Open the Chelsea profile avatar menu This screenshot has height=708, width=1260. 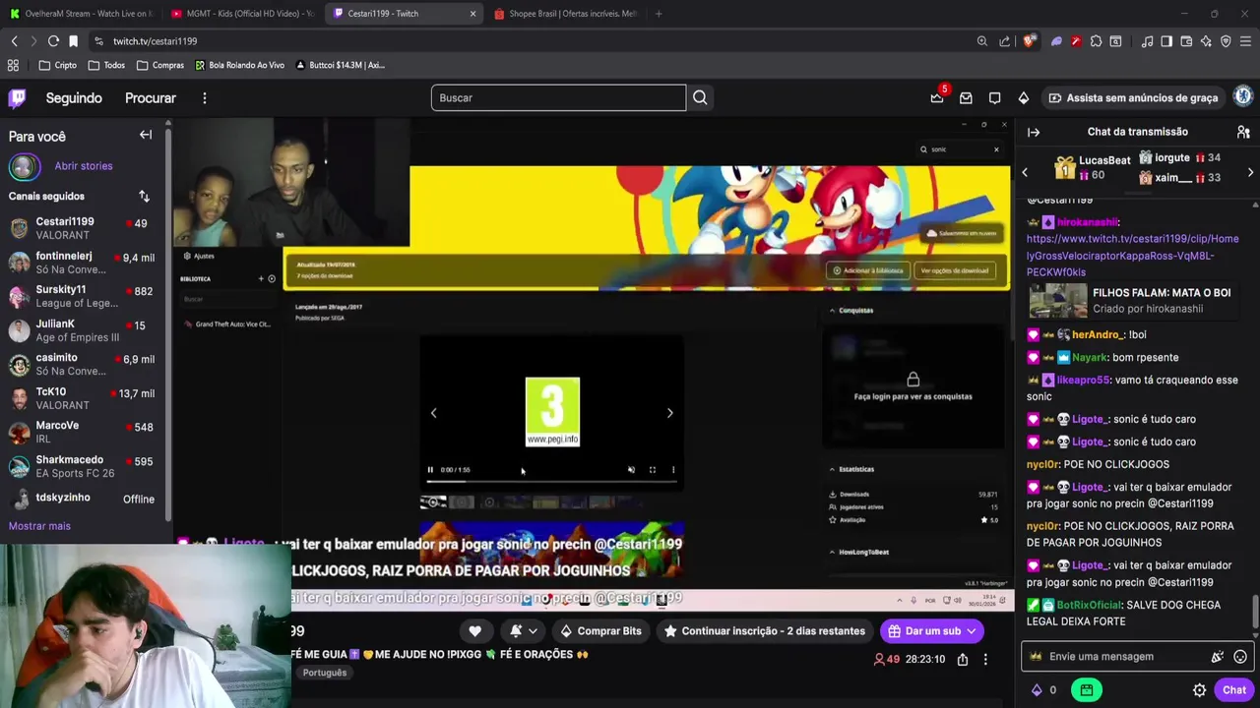click(x=1243, y=96)
